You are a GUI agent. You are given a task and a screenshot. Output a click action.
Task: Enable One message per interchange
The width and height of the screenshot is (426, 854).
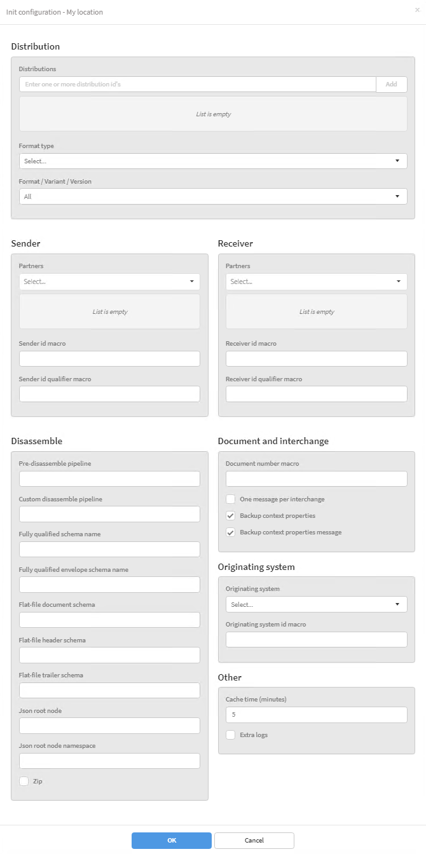click(231, 499)
